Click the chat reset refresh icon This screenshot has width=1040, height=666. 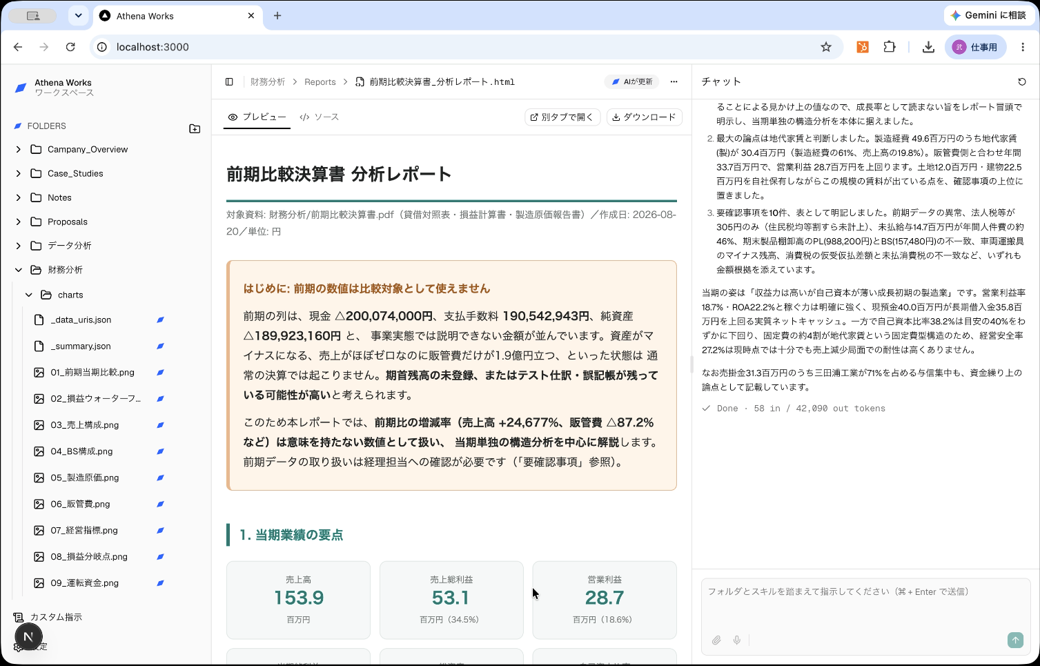click(1022, 81)
